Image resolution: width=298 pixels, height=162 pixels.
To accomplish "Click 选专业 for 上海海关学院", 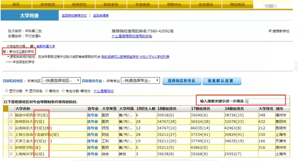I will click(x=93, y=154).
